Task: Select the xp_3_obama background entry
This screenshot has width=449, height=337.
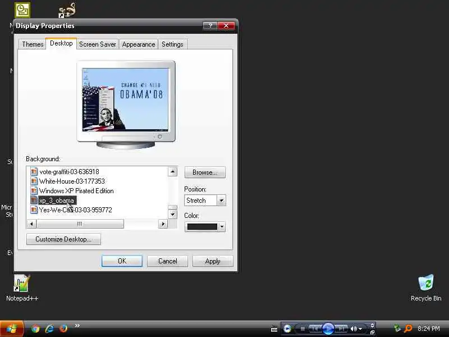Action: click(x=57, y=201)
